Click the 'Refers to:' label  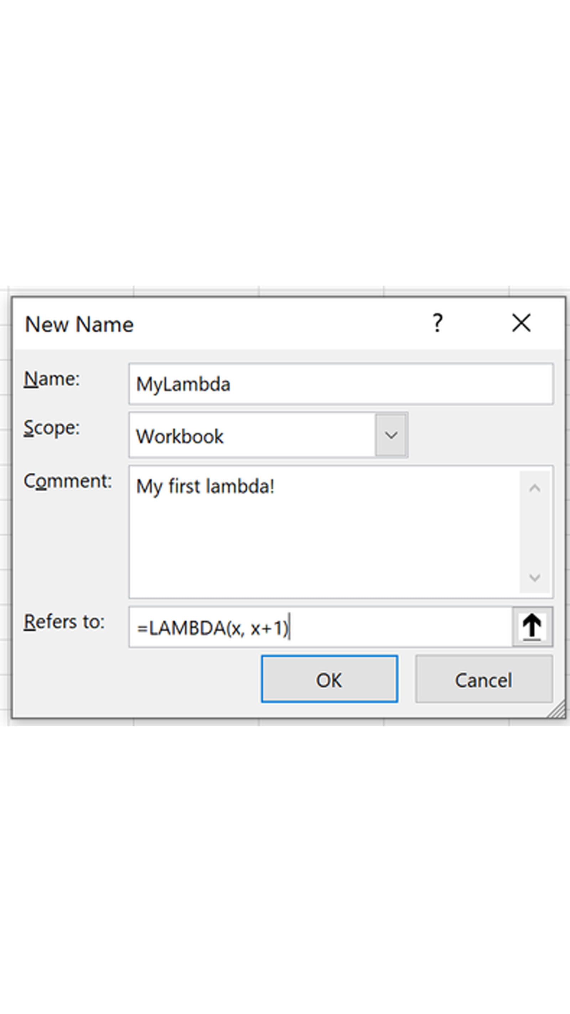(x=64, y=622)
